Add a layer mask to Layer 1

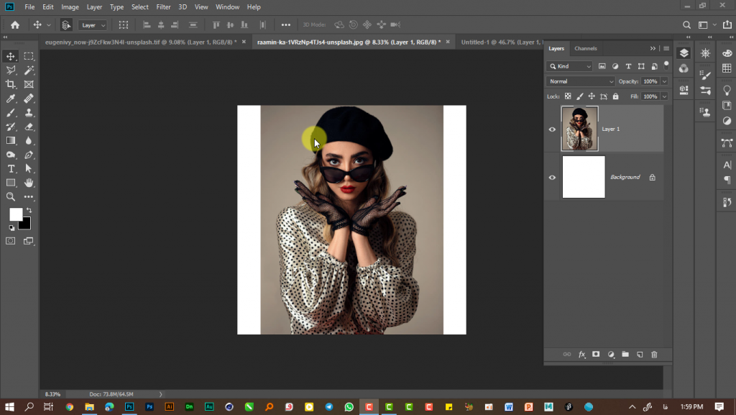point(596,355)
